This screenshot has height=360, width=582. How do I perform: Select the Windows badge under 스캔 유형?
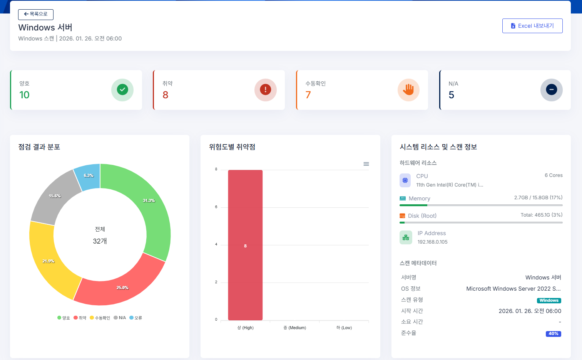click(x=549, y=300)
